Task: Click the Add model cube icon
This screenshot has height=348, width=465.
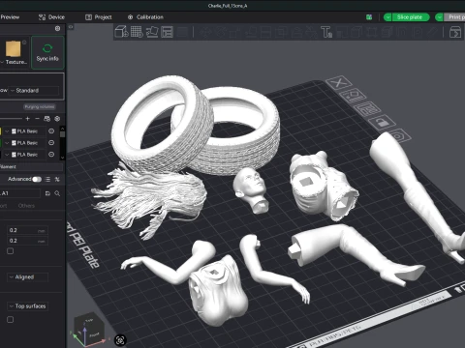Action: 121,32
